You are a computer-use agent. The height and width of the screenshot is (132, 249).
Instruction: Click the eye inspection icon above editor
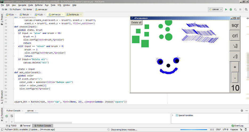click(x=248, y=18)
